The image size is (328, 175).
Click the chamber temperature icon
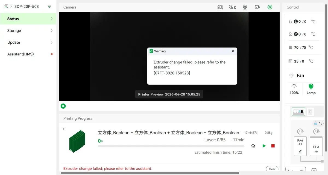coord(290,61)
